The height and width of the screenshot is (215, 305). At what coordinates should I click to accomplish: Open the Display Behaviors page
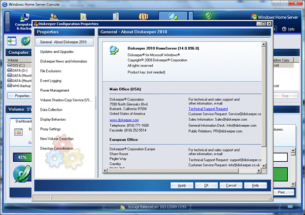[53, 119]
